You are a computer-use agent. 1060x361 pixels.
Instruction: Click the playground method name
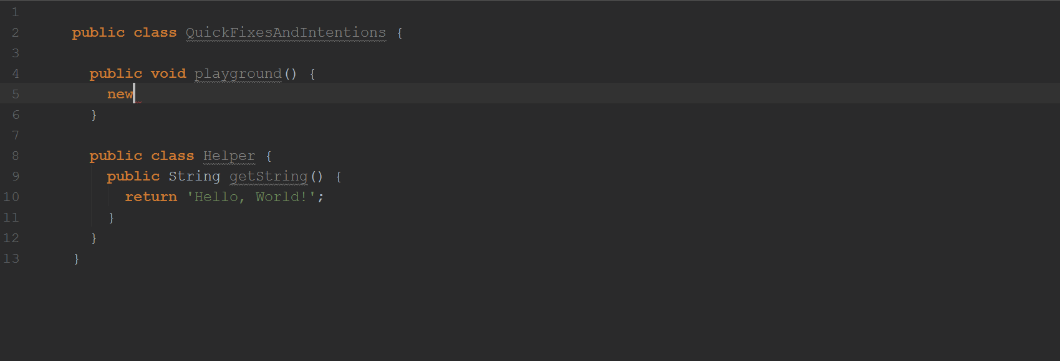[x=238, y=74]
